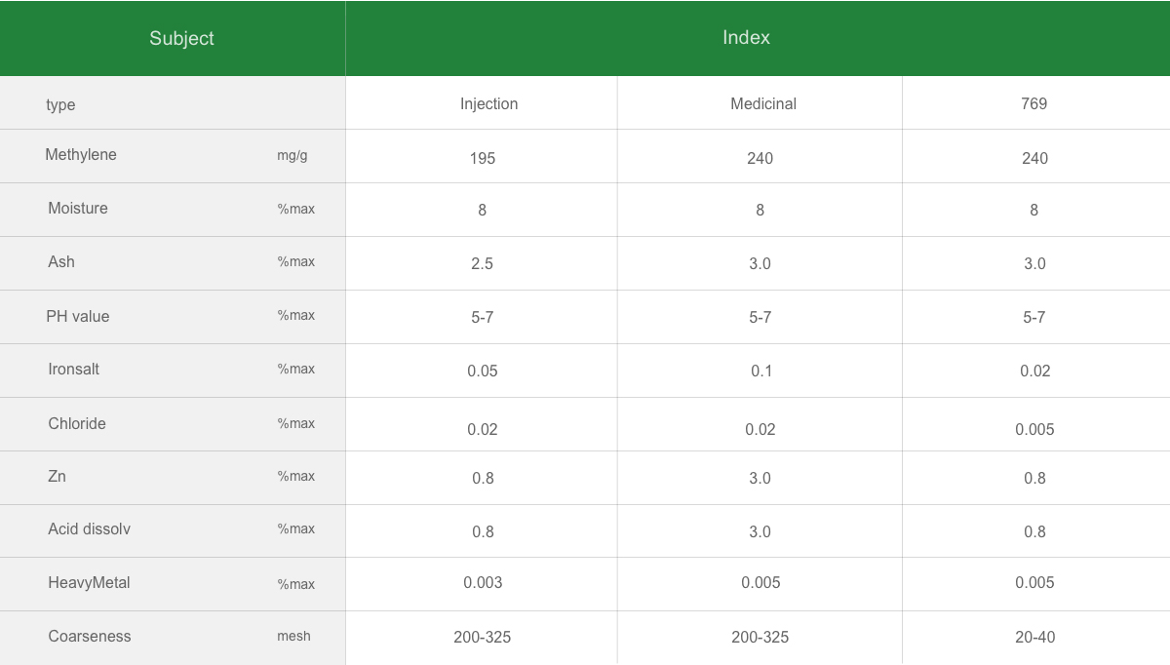
Task: Click the 2.5 Ash value
Action: click(482, 264)
